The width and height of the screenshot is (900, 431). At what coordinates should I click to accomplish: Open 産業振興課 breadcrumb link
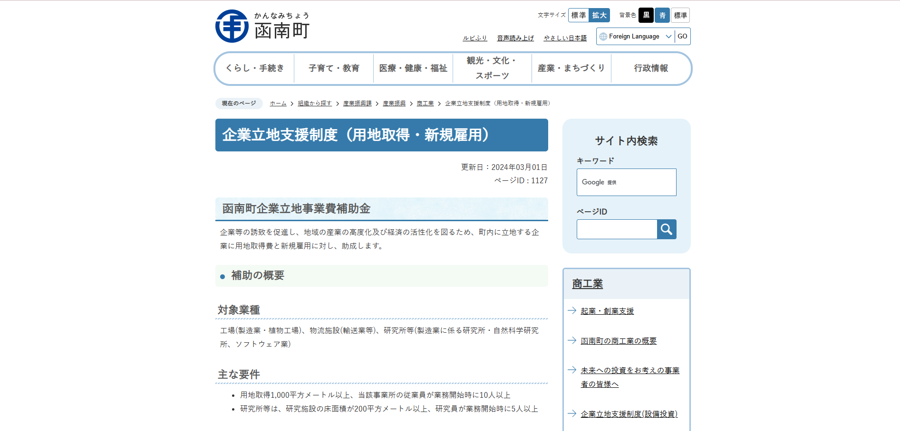pos(358,103)
